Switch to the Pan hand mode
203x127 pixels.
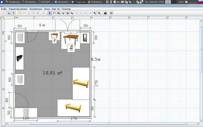pyautogui.click(x=54, y=13)
